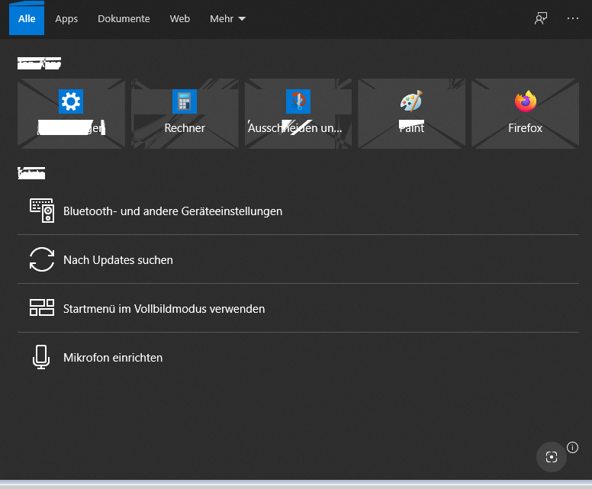Open the Firefox app tile
Image resolution: width=592 pixels, height=489 pixels.
pyautogui.click(x=525, y=113)
